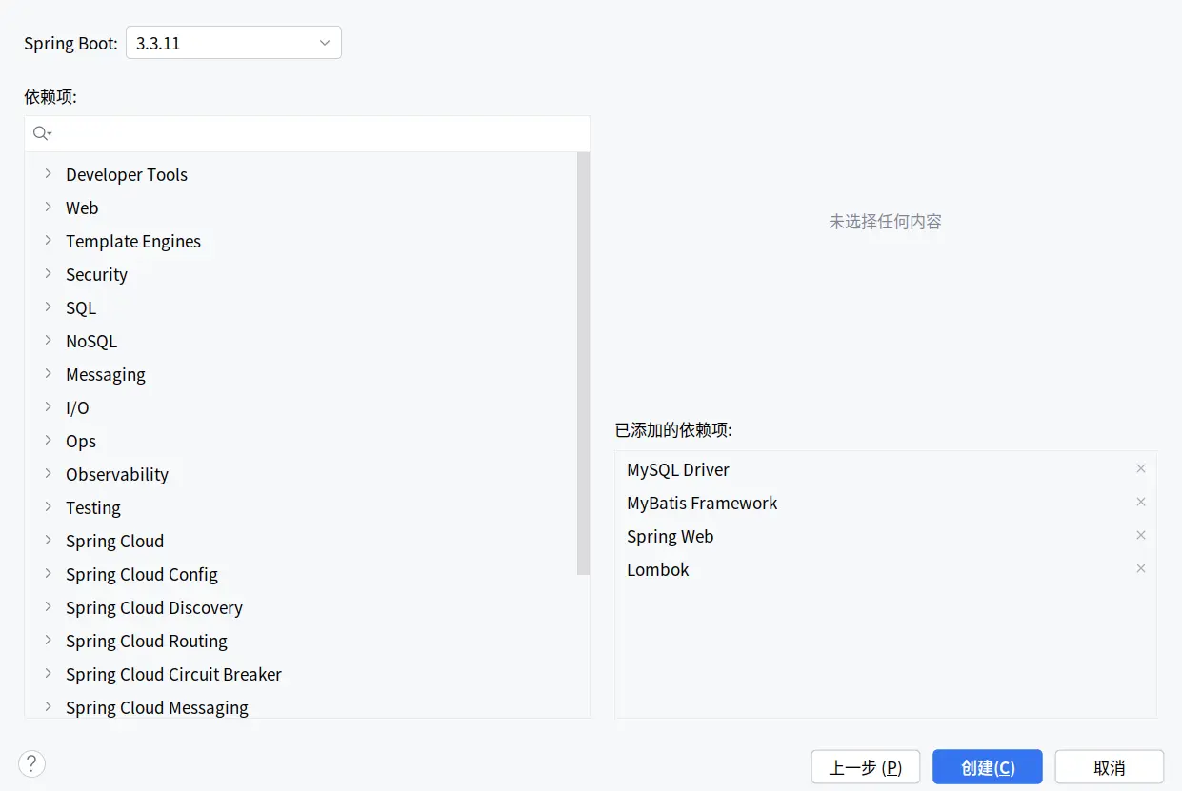Select the Messaging tree label
Viewport: 1182px width, 791px height.
pos(106,375)
